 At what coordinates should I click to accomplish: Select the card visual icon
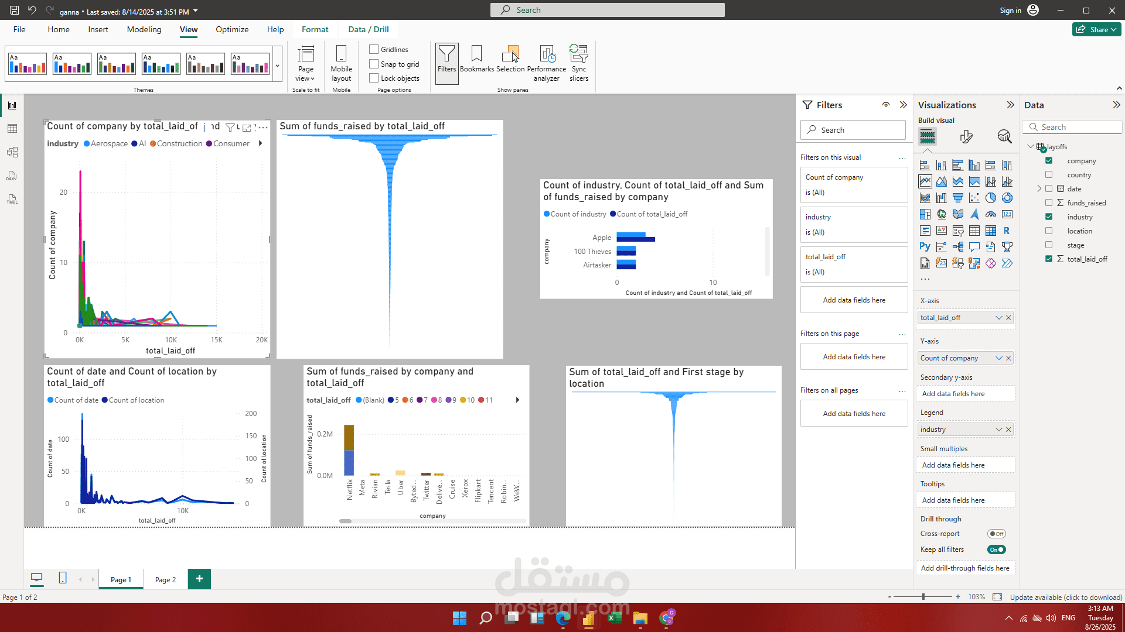click(x=1007, y=215)
